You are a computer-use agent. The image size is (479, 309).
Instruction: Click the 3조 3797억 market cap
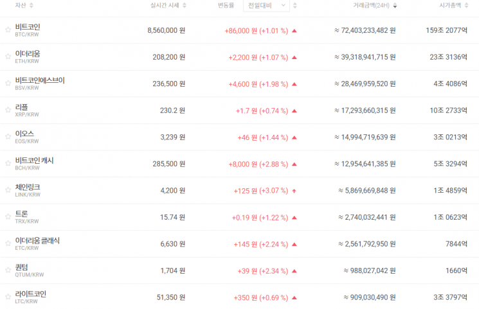450,297
